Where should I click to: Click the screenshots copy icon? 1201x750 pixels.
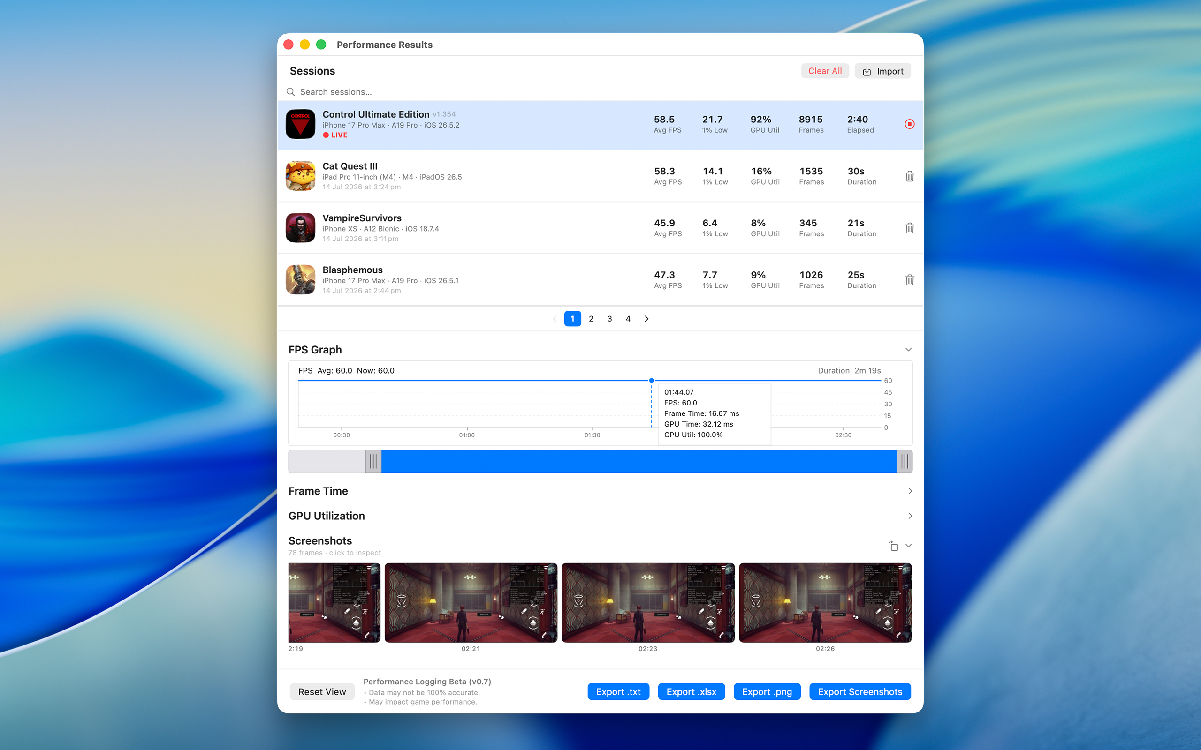coord(893,546)
